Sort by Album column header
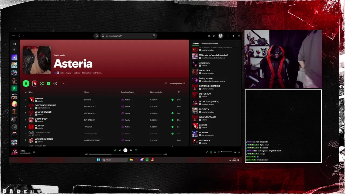Screen dimensions: 345x194 pos(86,92)
